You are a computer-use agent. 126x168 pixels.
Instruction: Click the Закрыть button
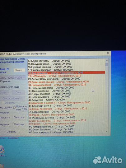12,132
